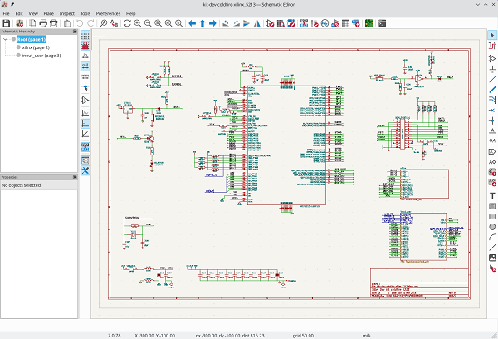Open the PCB Editor green board icon
The width and height of the screenshot is (498, 339).
[x=369, y=23]
